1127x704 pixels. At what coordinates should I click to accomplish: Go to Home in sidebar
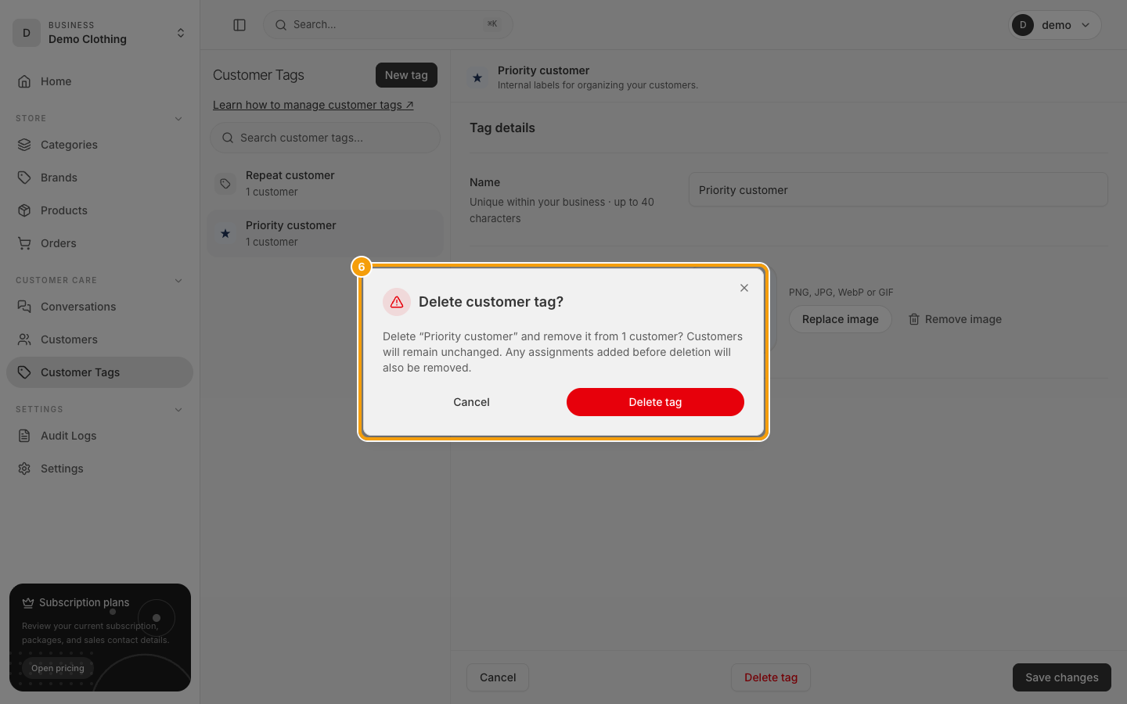click(100, 81)
